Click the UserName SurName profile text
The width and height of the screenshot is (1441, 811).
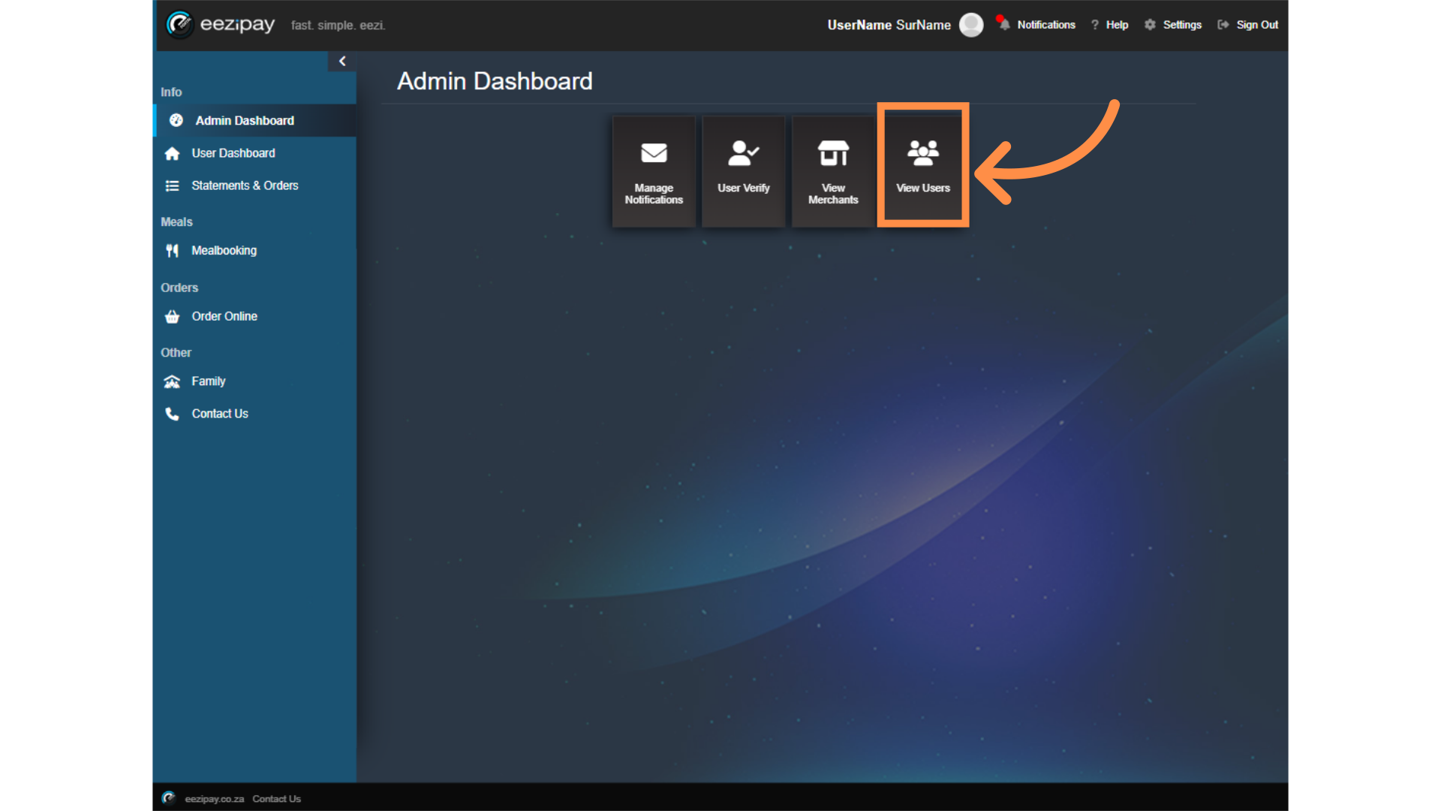889,25
